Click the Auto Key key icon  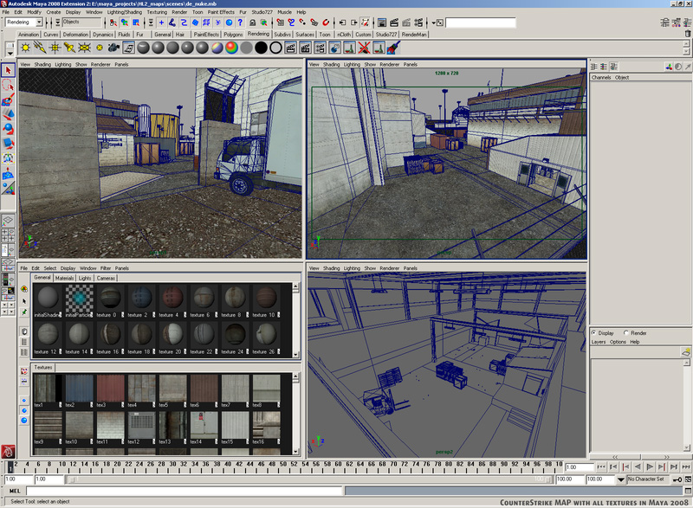[677, 479]
